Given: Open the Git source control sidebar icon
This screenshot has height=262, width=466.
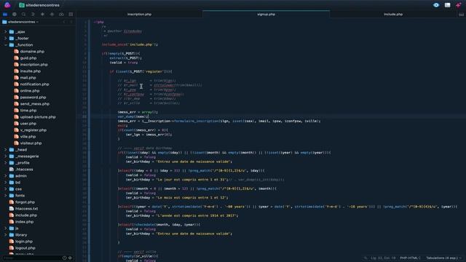Looking at the screenshot, I should pos(52,14).
